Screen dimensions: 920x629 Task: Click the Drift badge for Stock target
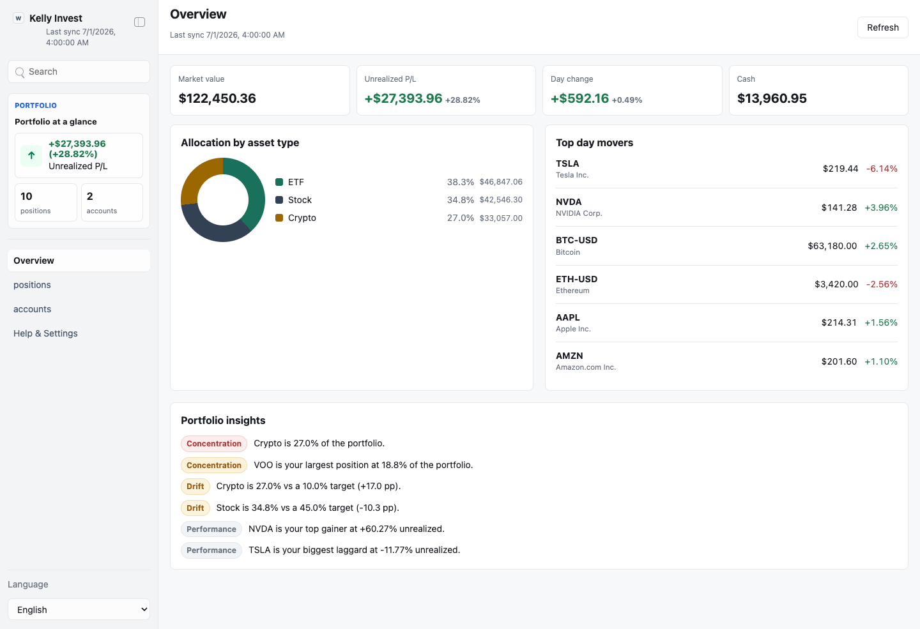click(x=195, y=508)
